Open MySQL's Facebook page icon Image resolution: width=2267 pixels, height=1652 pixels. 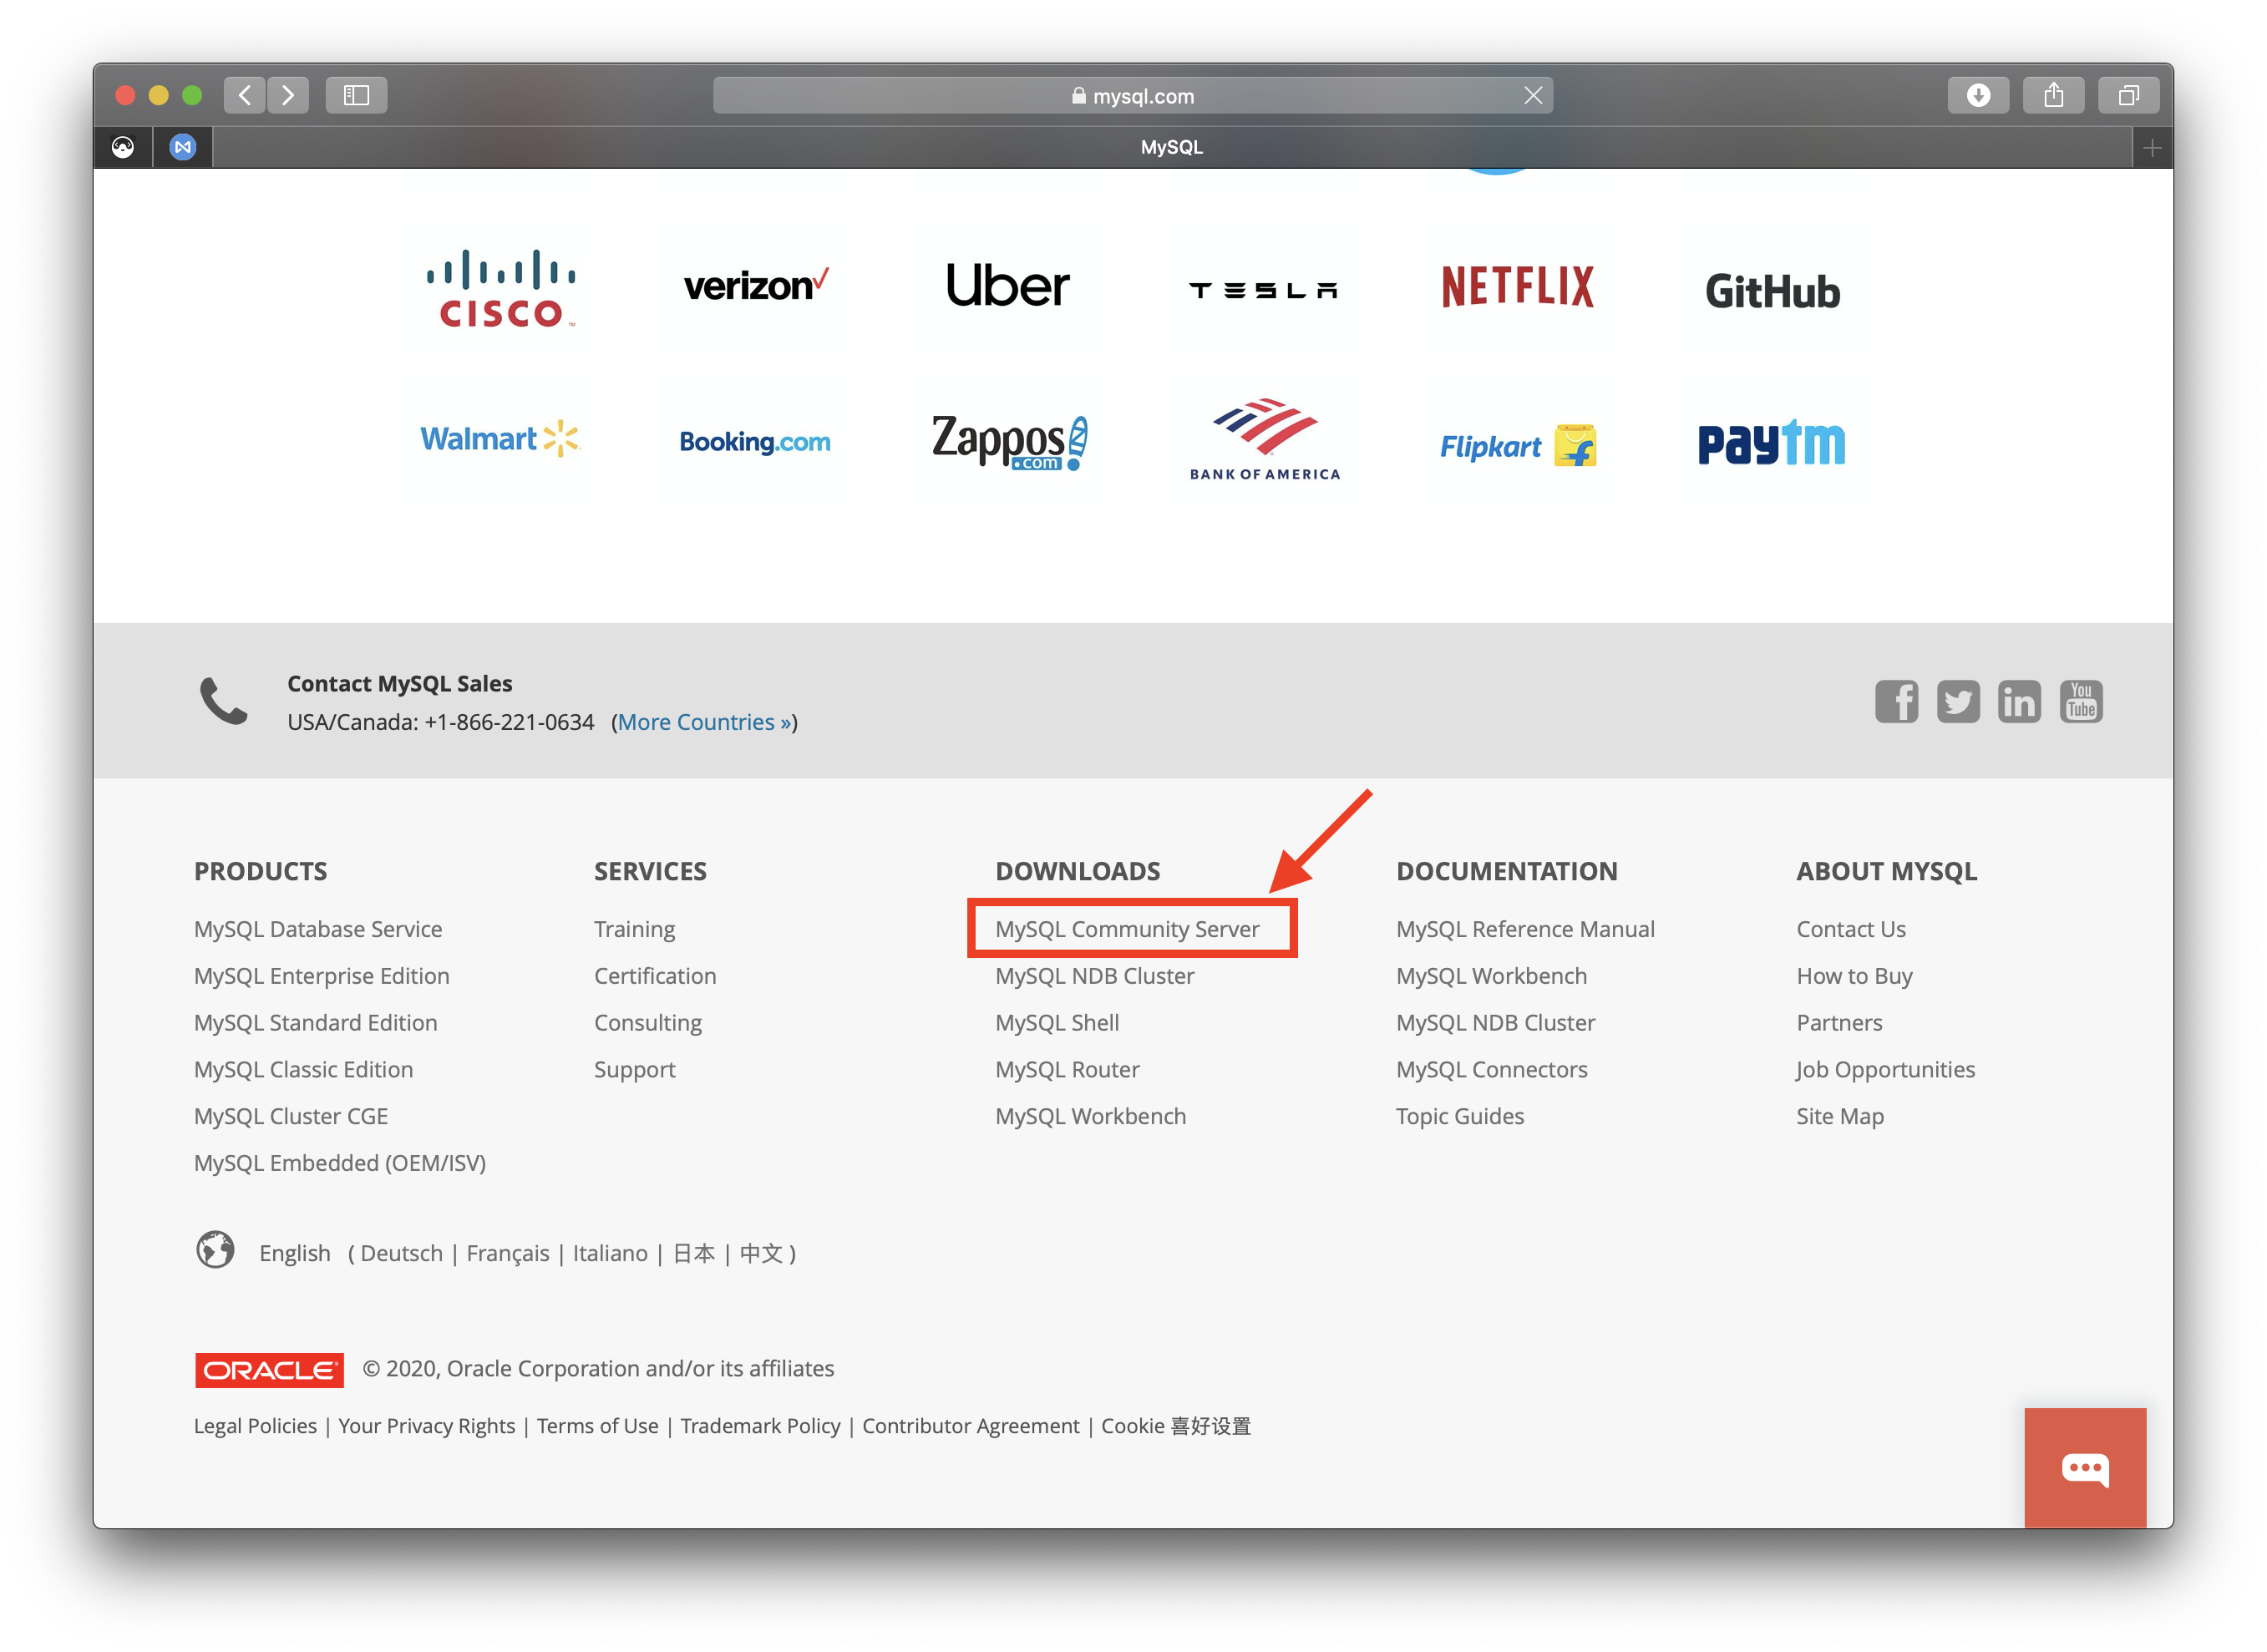1895,701
